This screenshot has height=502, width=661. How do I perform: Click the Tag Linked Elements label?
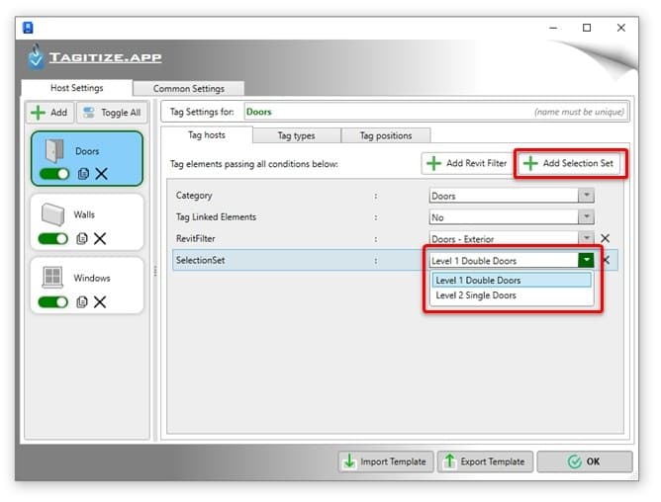[216, 217]
